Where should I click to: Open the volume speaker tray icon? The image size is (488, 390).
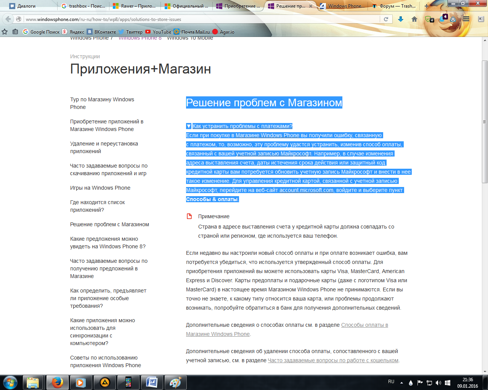[x=438, y=382]
